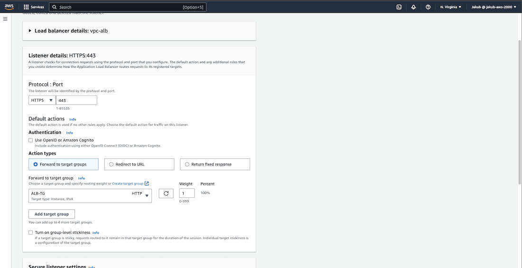Screen dimensions: 522x268
Task: Click the AWS logo home icon
Action: point(9,7)
